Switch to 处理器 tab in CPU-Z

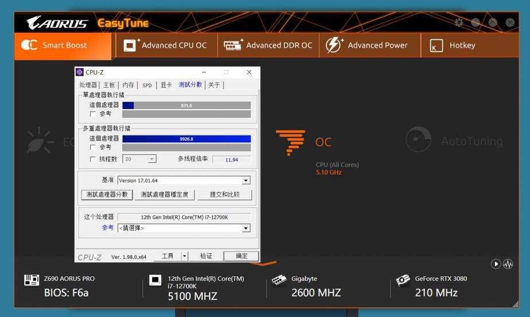click(x=88, y=85)
